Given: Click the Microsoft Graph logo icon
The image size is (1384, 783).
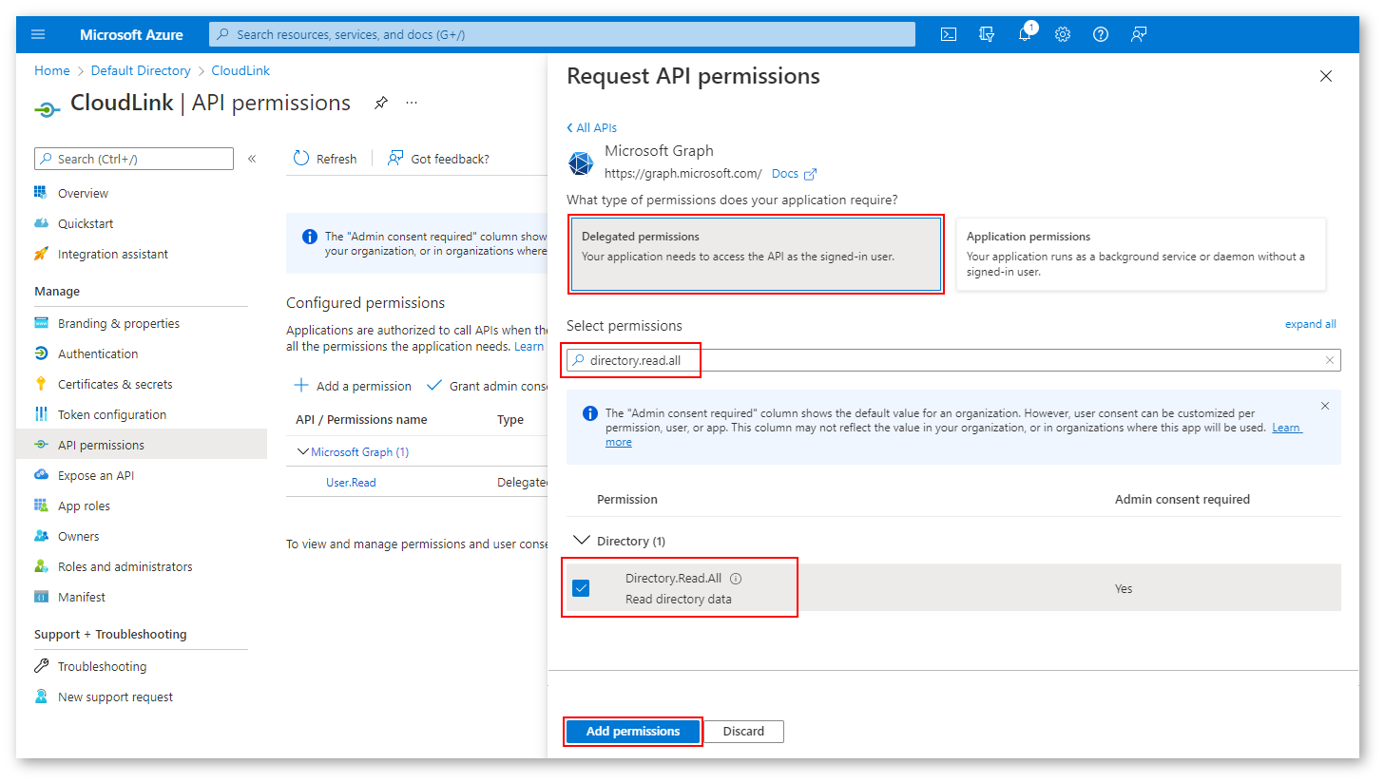Looking at the screenshot, I should pyautogui.click(x=581, y=163).
